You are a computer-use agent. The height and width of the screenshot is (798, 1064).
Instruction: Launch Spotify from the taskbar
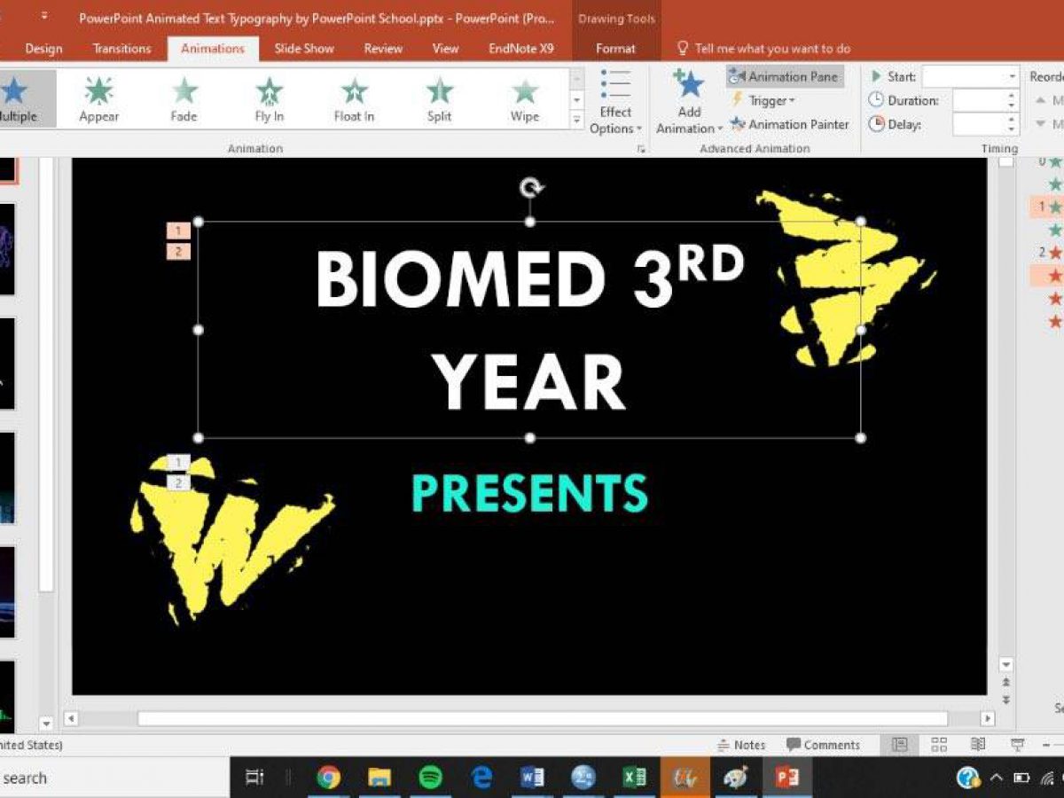point(431,778)
